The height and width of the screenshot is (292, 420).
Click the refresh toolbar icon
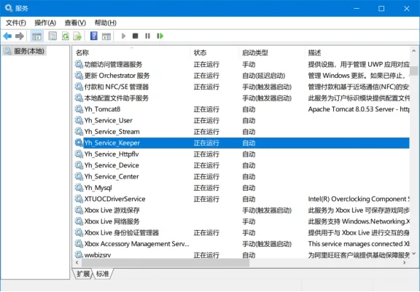[66, 36]
